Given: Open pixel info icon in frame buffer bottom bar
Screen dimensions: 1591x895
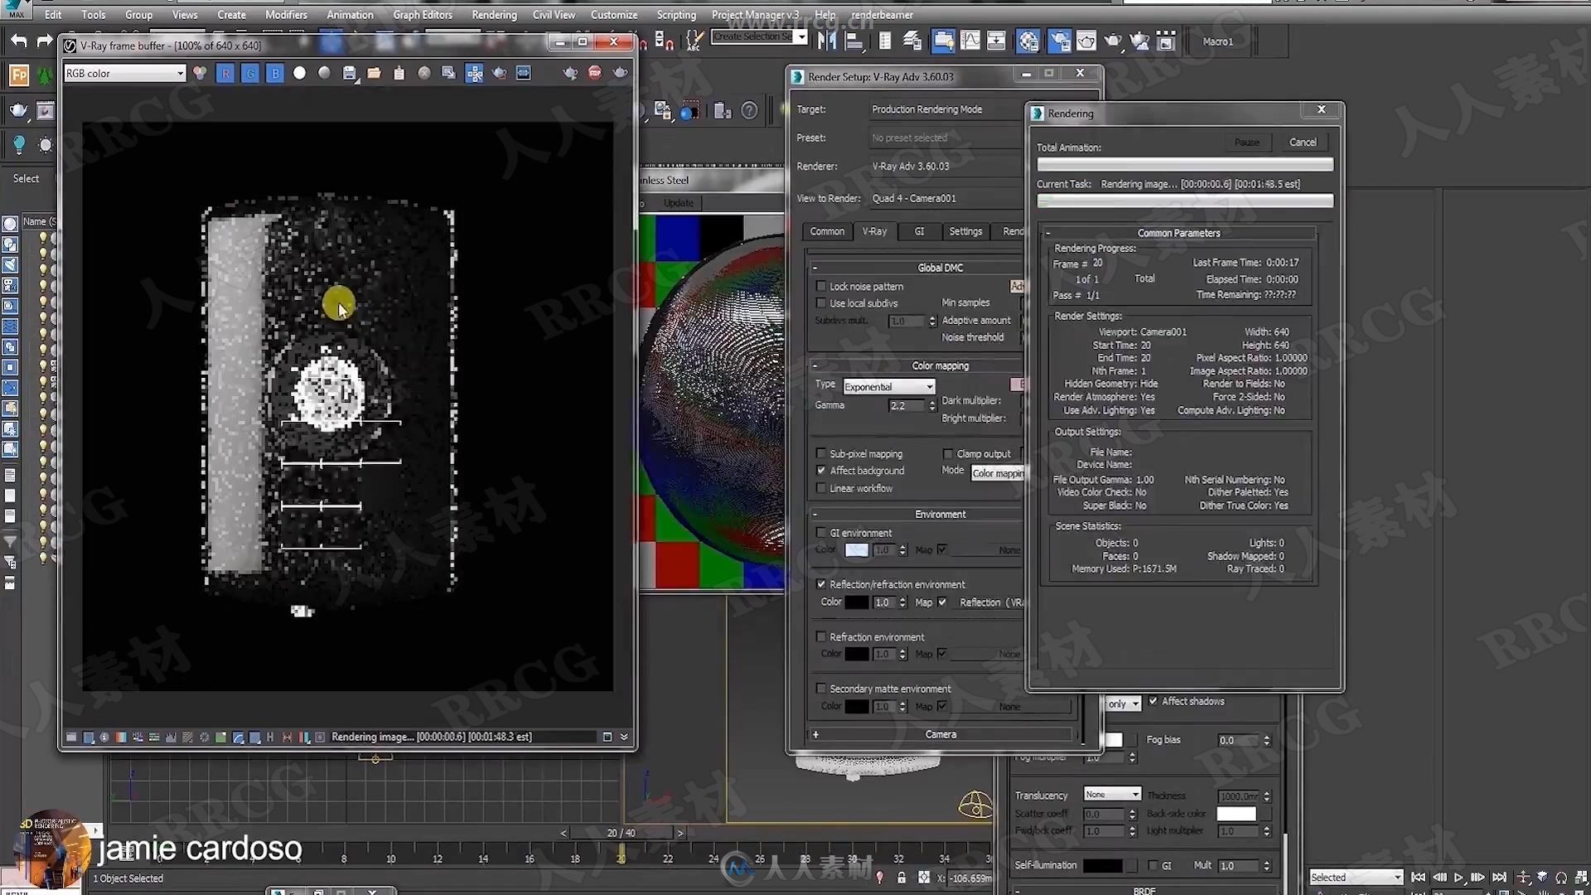Looking at the screenshot, I should point(104,737).
